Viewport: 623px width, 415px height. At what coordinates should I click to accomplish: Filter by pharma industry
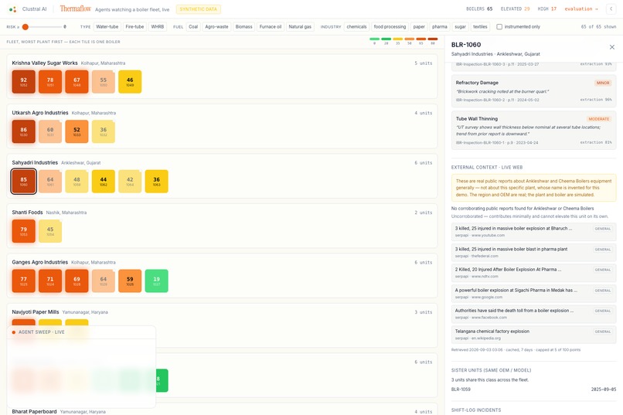(440, 26)
